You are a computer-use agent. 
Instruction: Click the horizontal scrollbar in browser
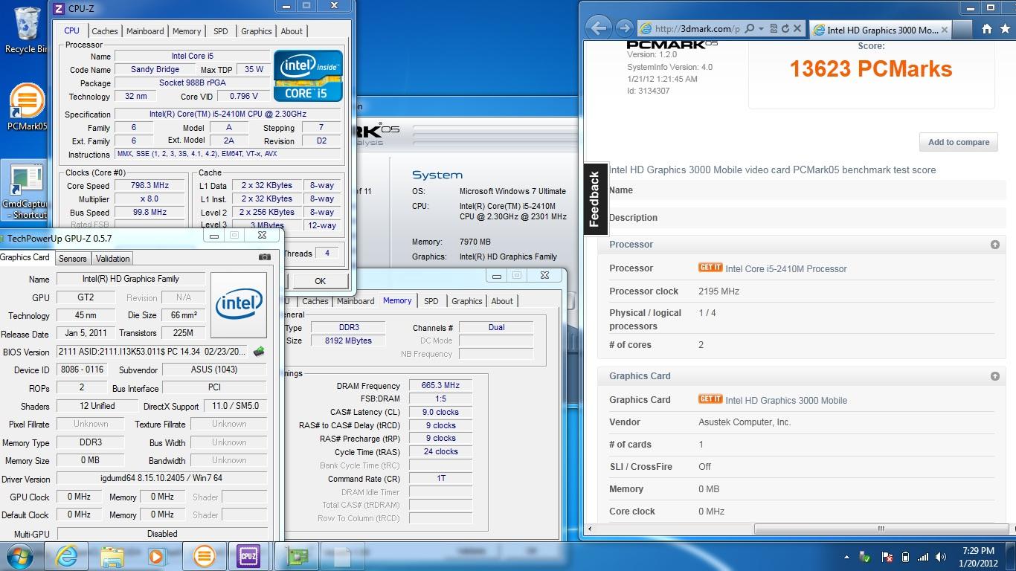coord(881,529)
